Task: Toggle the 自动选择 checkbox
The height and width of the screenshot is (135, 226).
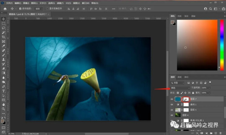Action: tap(21, 9)
